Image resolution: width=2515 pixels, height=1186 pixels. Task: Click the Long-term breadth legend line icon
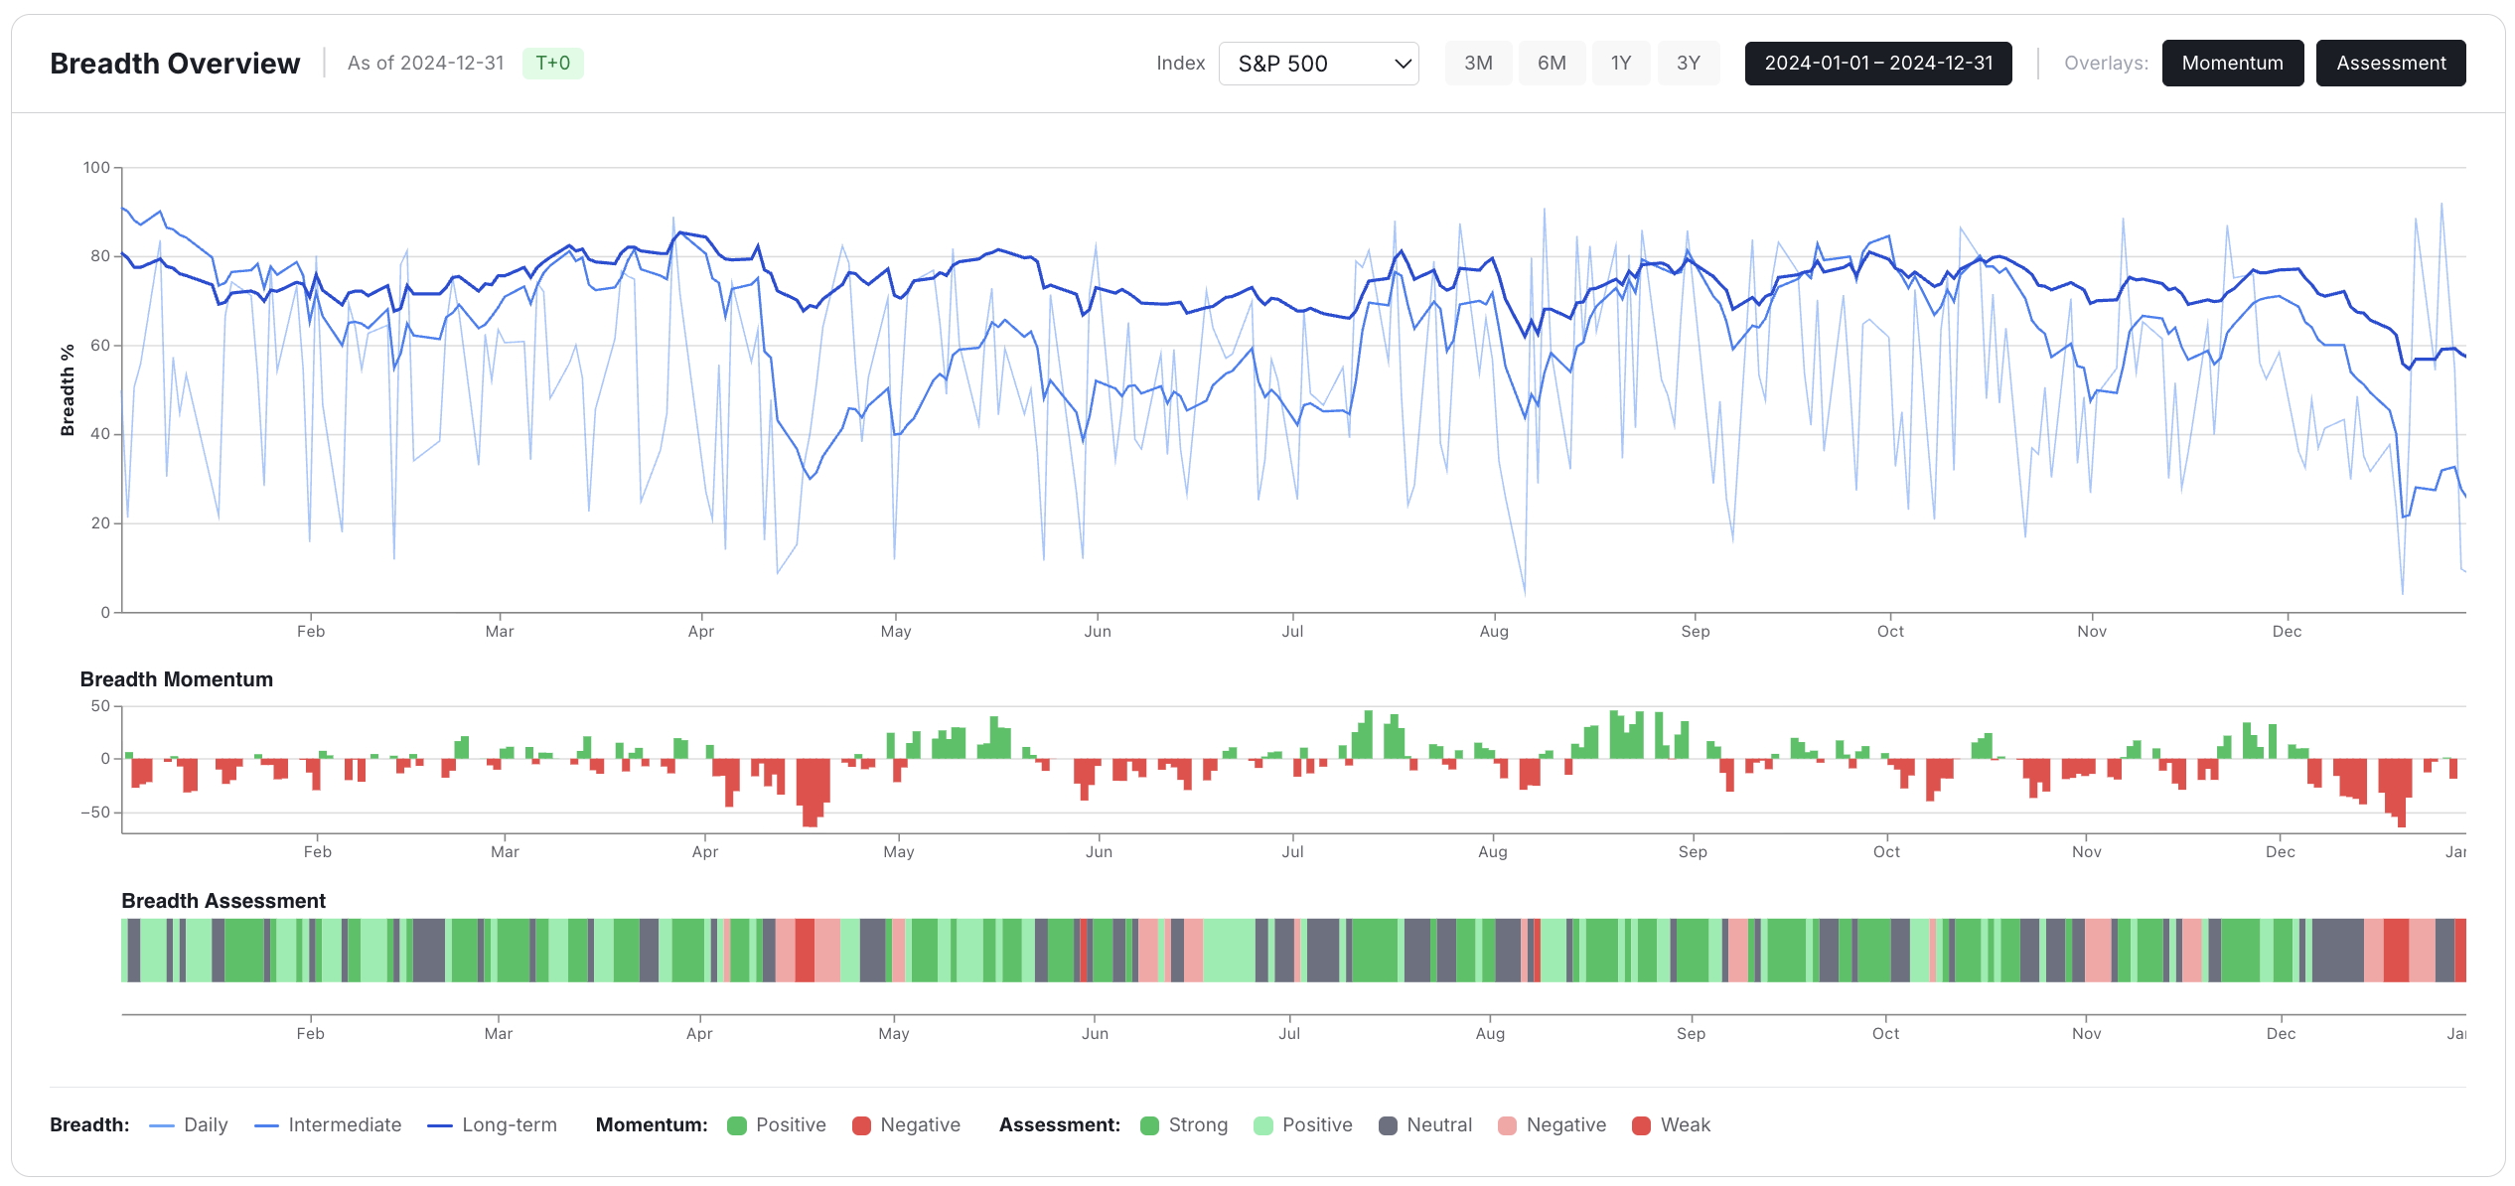click(x=440, y=1125)
